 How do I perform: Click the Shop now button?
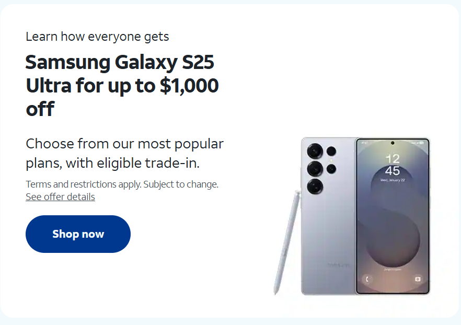pos(78,234)
